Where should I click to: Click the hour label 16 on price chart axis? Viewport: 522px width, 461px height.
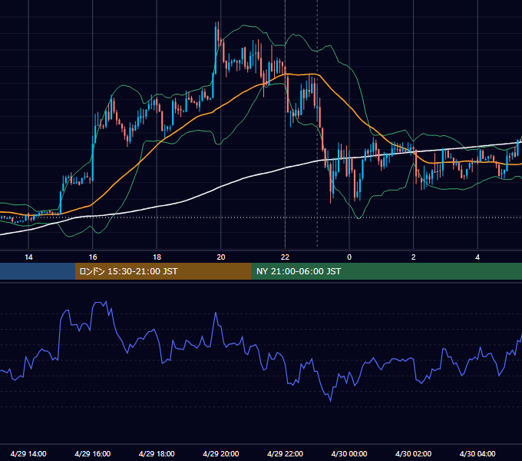93,257
